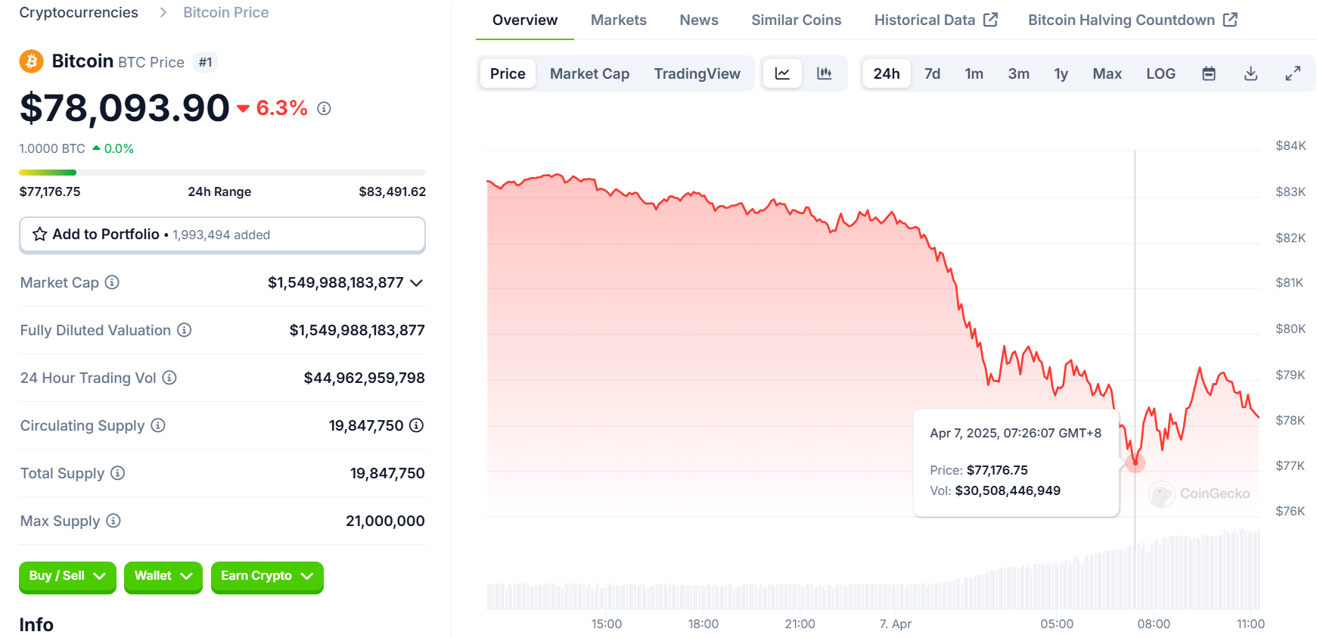Download chart data icon
The width and height of the screenshot is (1317, 638).
coord(1250,73)
